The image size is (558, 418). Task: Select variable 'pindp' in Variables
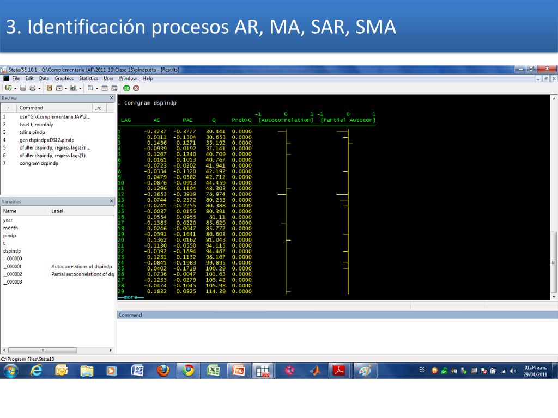10,236
